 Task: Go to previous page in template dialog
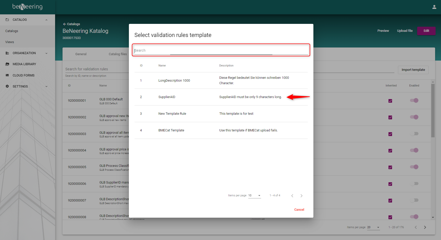click(292, 196)
